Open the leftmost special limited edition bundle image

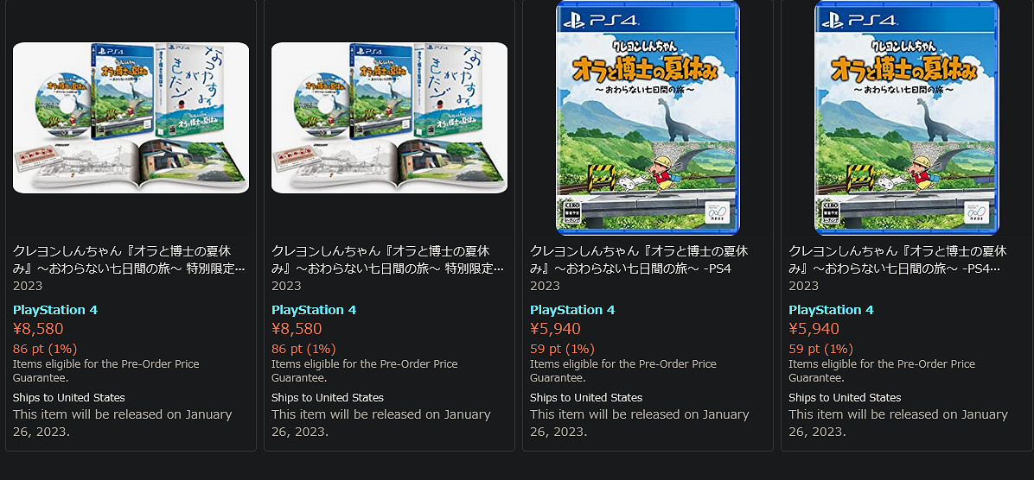(x=131, y=118)
